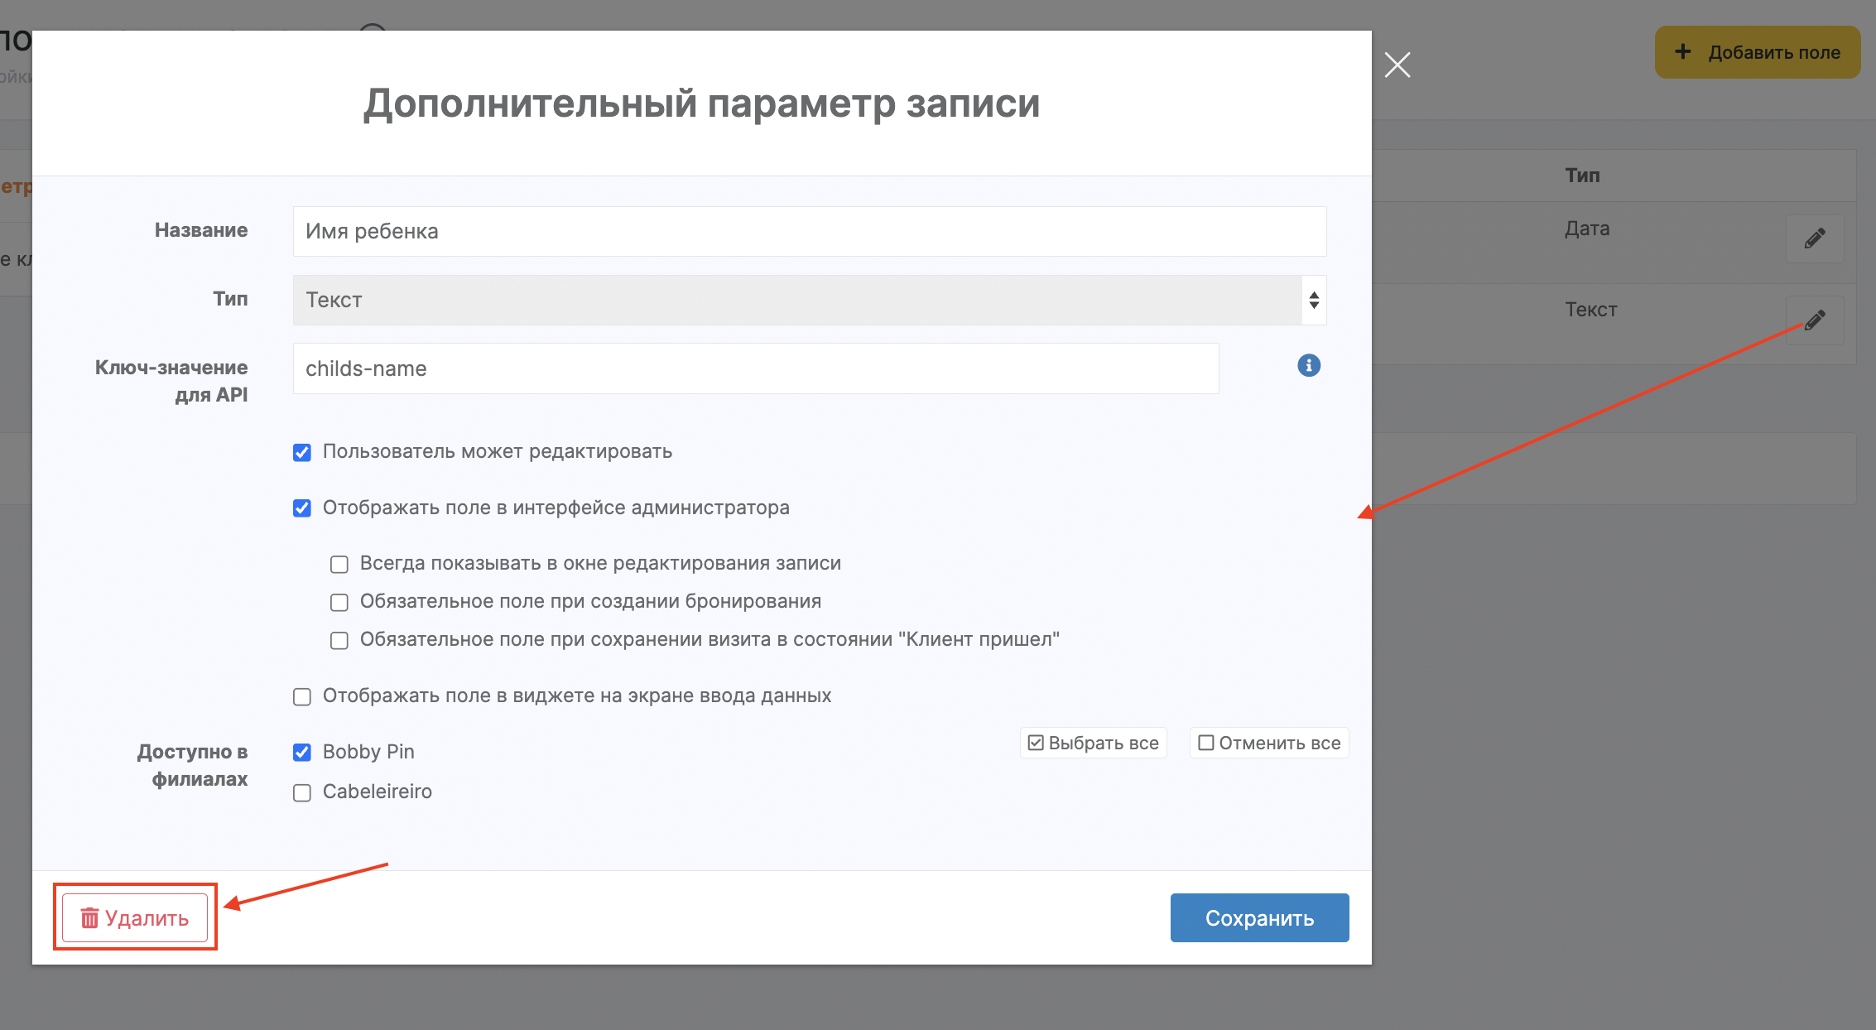This screenshot has width=1876, height=1030.
Task: Check the Cabeleireiro branch checkbox
Action: coord(302,793)
